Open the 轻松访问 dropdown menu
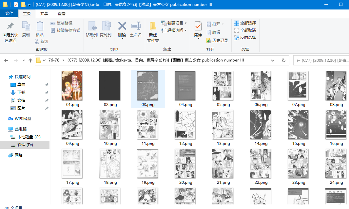349x209 pixels. [x=185, y=30]
